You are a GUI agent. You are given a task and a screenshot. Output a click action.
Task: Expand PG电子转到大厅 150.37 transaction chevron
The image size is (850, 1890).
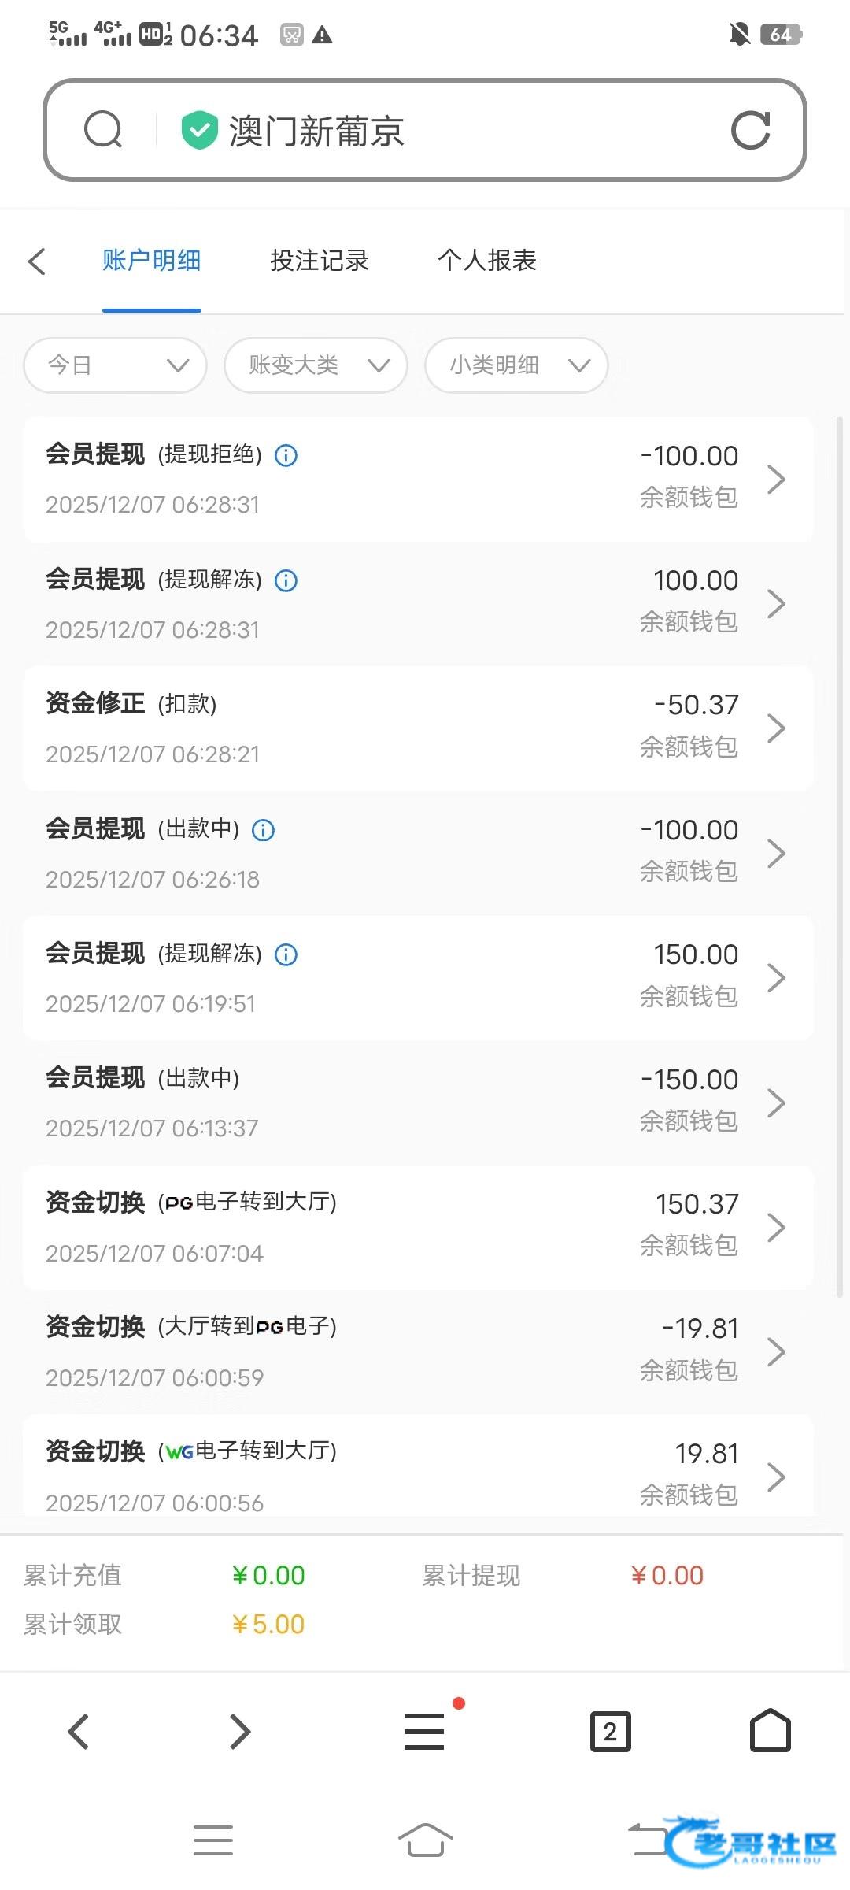pyautogui.click(x=776, y=1227)
